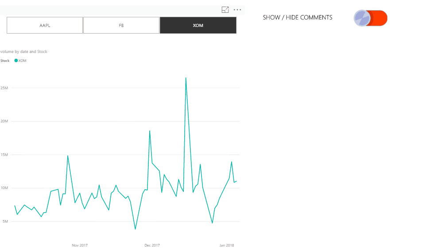Click the Jan 2018 x-axis label
Screen dimensions: 434x251
[x=227, y=245]
